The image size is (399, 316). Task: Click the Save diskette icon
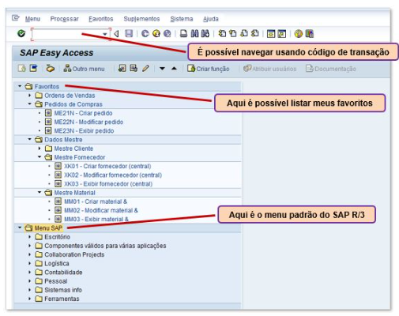click(x=129, y=33)
